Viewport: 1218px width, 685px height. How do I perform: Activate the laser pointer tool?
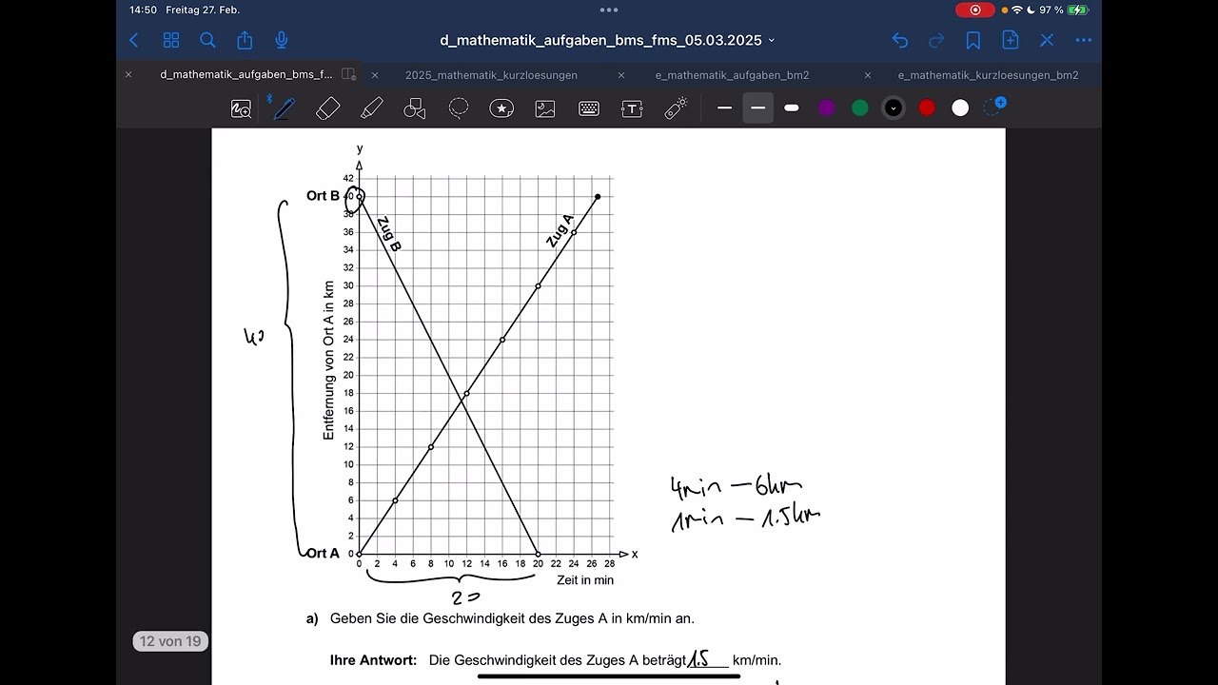click(676, 108)
